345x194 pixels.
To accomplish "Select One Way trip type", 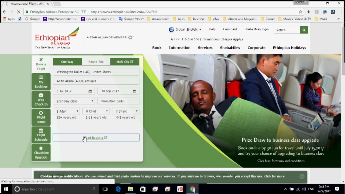I will (x=67, y=62).
